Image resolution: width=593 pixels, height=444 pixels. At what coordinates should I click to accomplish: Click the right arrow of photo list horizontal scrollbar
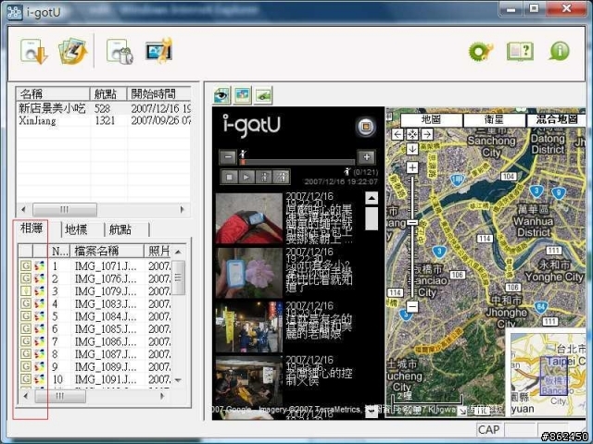tap(162, 396)
